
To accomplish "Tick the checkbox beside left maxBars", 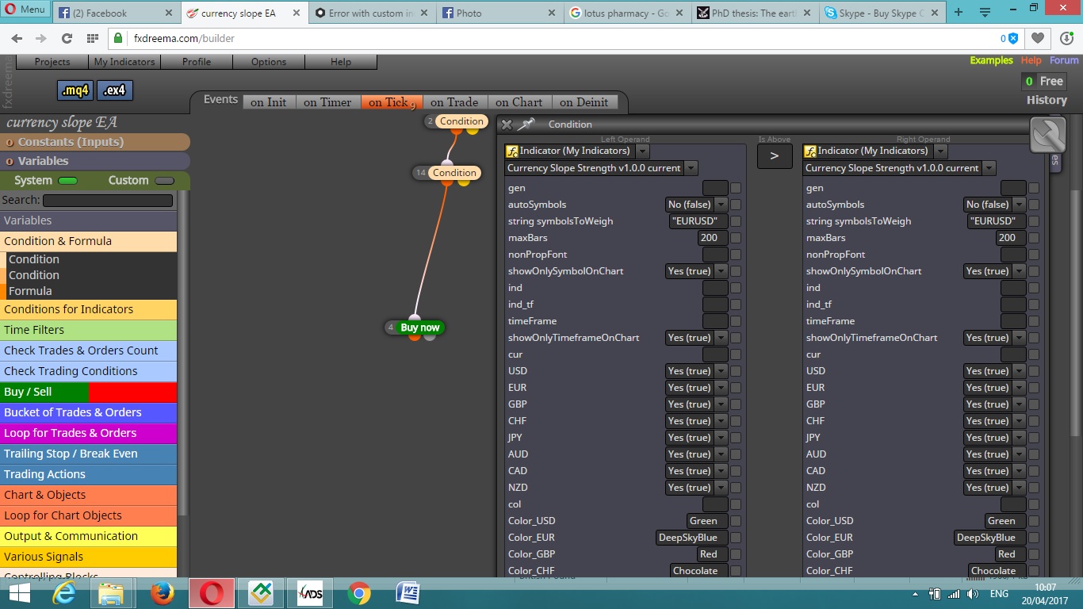I will click(736, 238).
